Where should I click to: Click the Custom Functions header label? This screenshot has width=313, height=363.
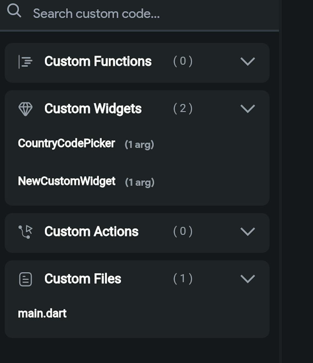(x=98, y=61)
